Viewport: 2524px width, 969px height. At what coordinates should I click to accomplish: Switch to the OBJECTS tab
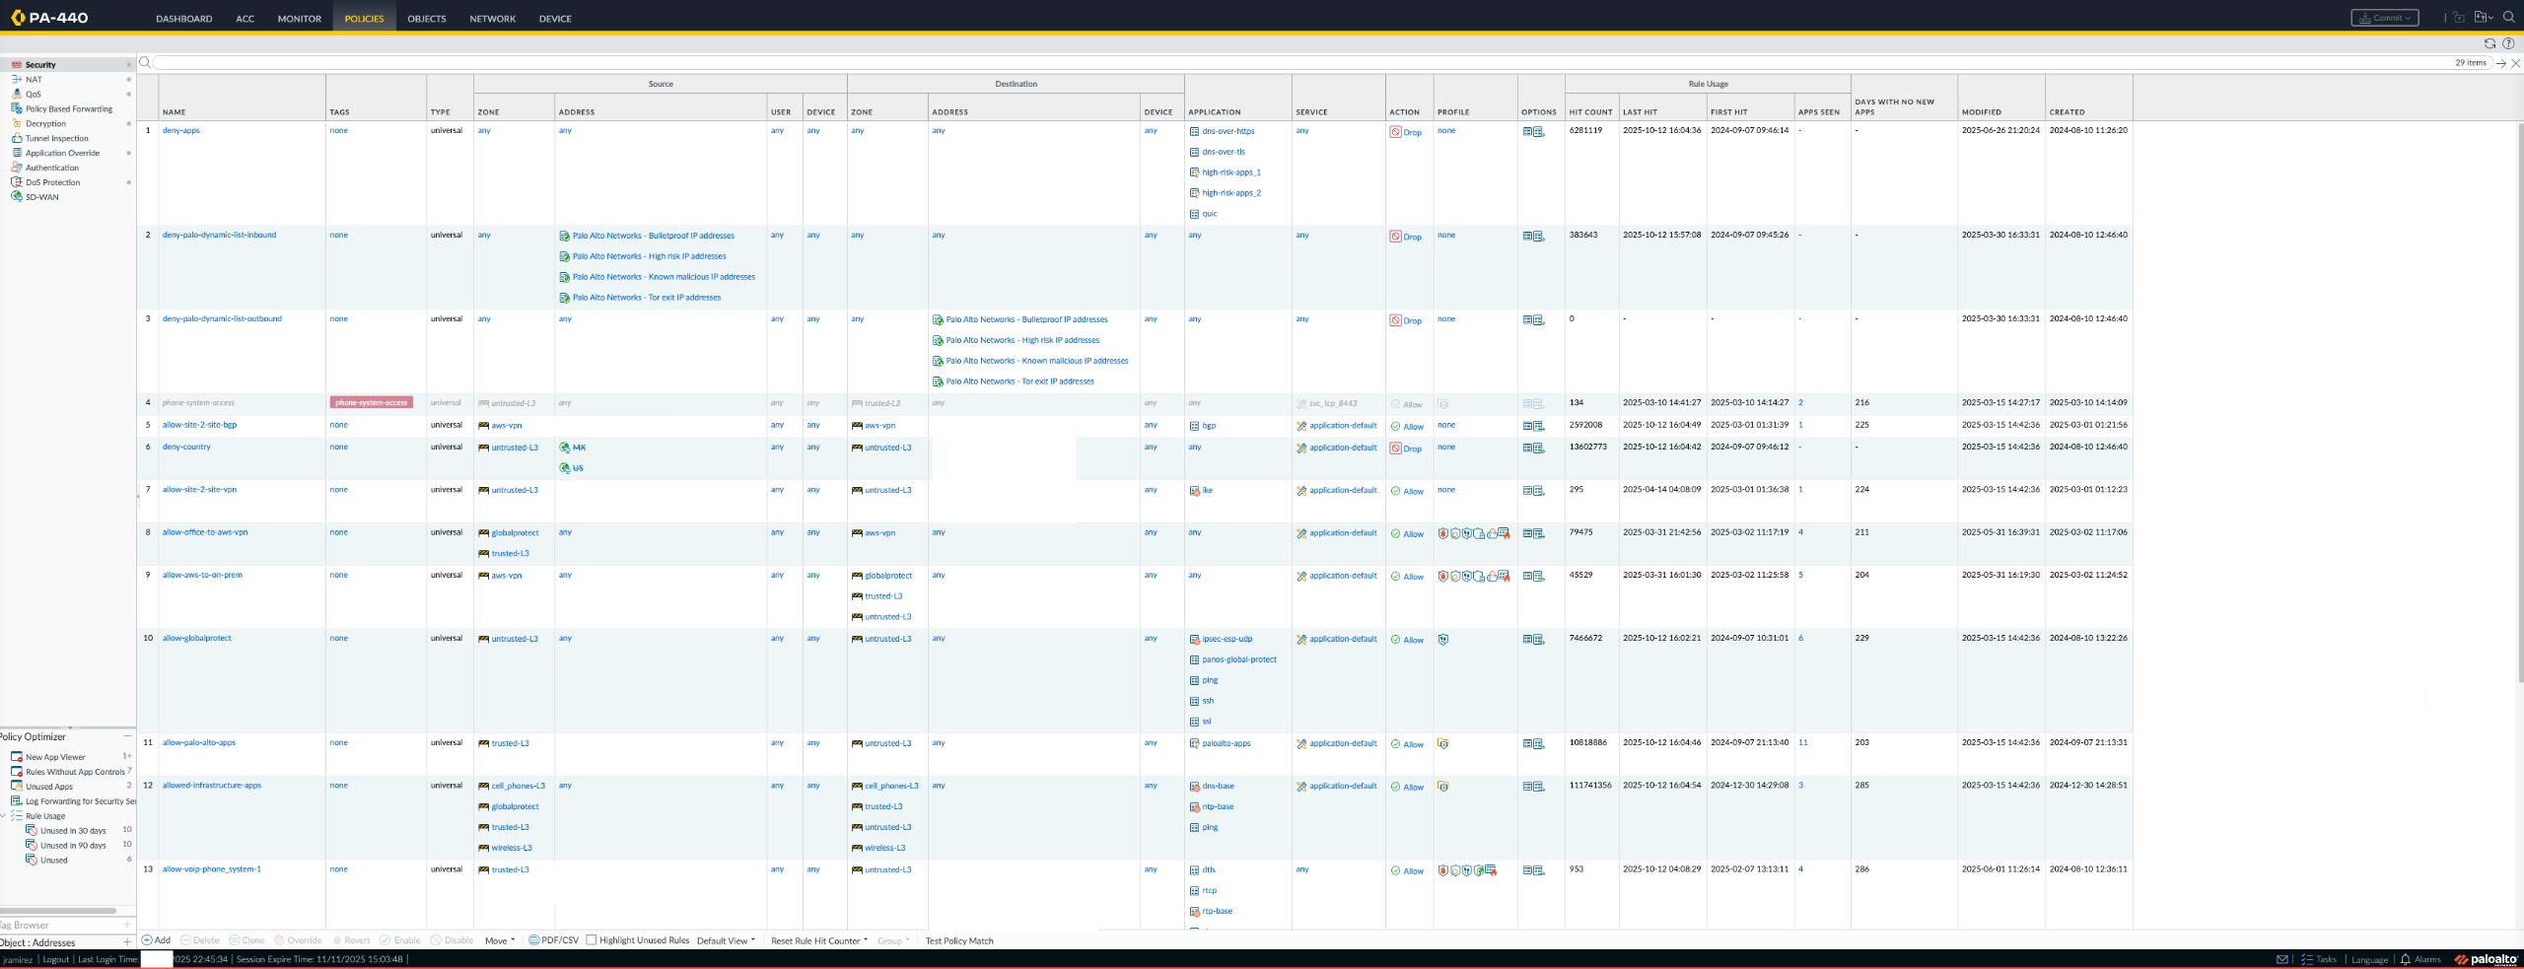[x=426, y=19]
